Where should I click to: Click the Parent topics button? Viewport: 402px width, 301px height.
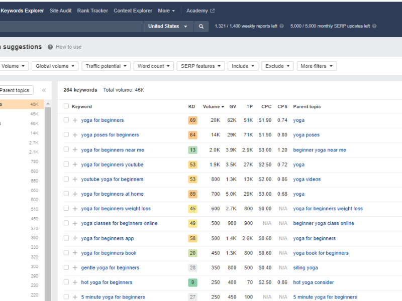point(15,90)
